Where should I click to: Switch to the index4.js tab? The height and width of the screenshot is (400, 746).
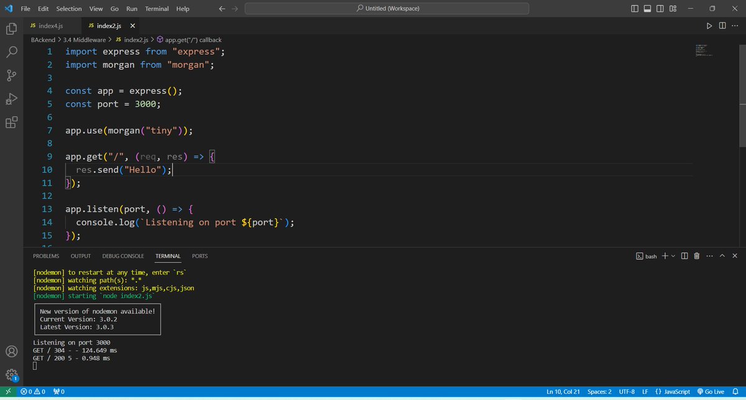[50, 26]
